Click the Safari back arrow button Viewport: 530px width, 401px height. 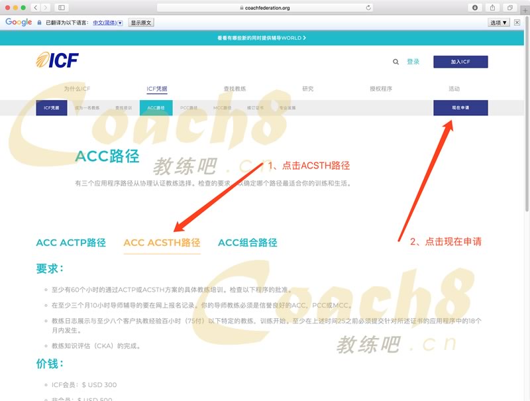(35, 7)
